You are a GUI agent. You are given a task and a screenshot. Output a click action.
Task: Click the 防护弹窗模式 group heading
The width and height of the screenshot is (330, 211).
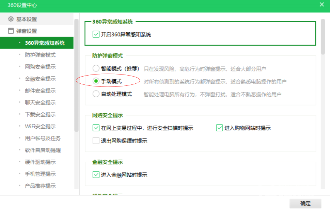(x=107, y=56)
